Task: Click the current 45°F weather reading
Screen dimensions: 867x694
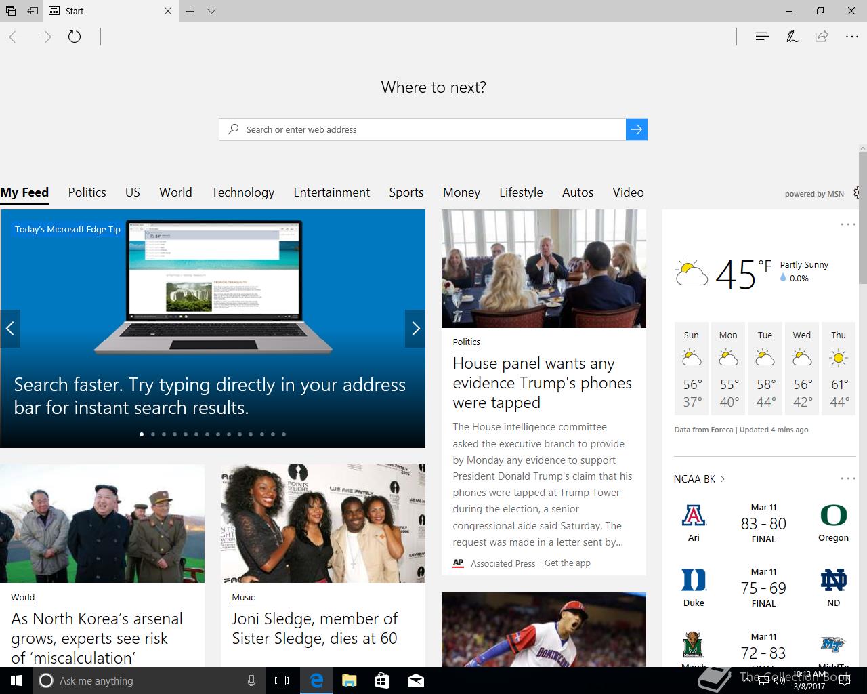Action: coord(743,274)
